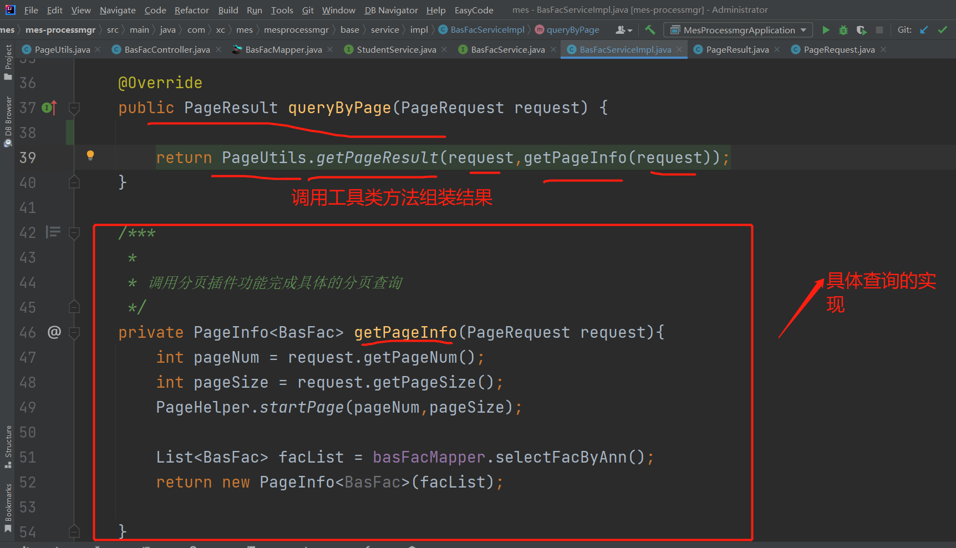Open the Tools menu
The width and height of the screenshot is (956, 548).
click(282, 10)
